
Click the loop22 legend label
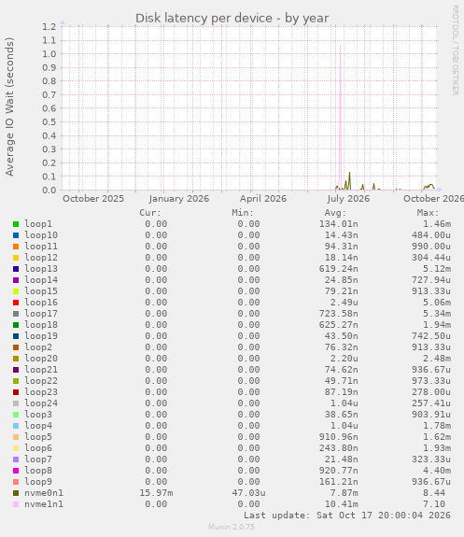tap(41, 381)
